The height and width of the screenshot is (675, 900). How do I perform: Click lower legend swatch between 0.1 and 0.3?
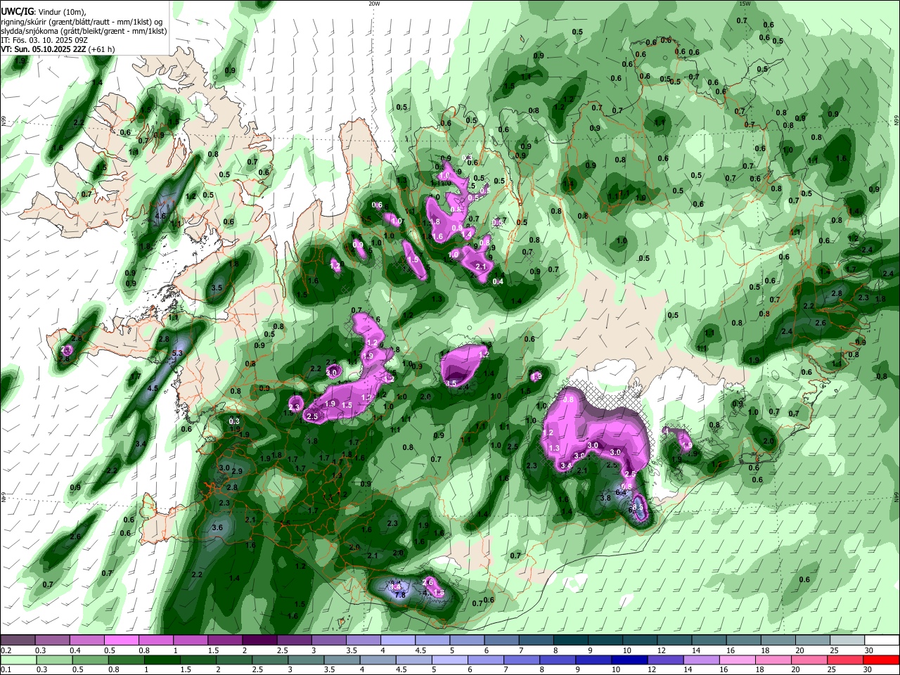[18, 660]
